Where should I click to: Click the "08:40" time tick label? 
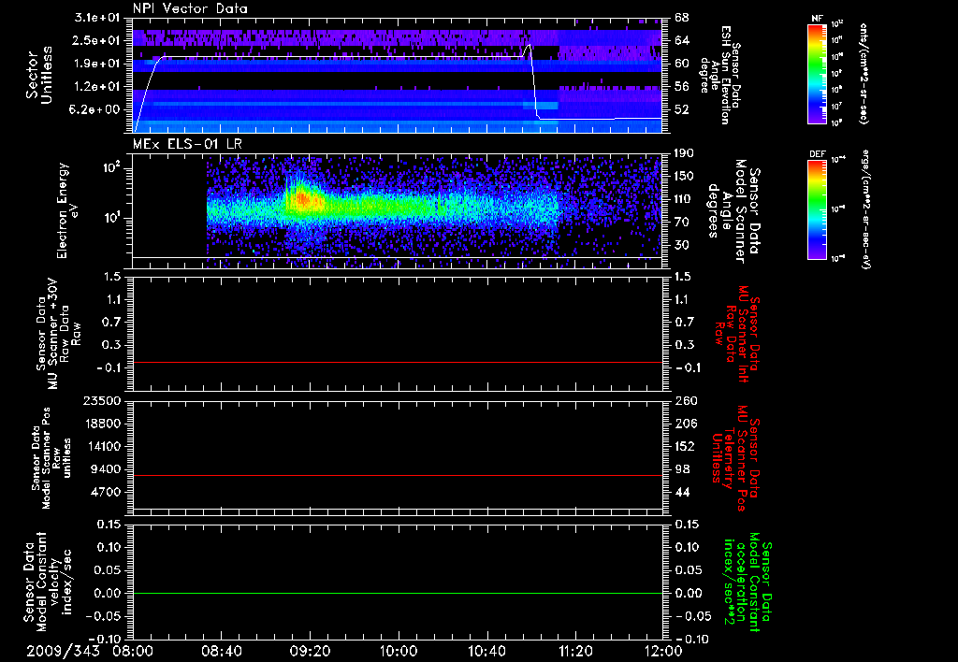pyautogui.click(x=222, y=651)
